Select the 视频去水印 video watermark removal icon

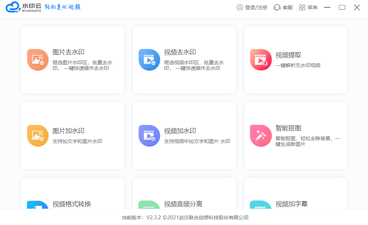[x=149, y=59]
